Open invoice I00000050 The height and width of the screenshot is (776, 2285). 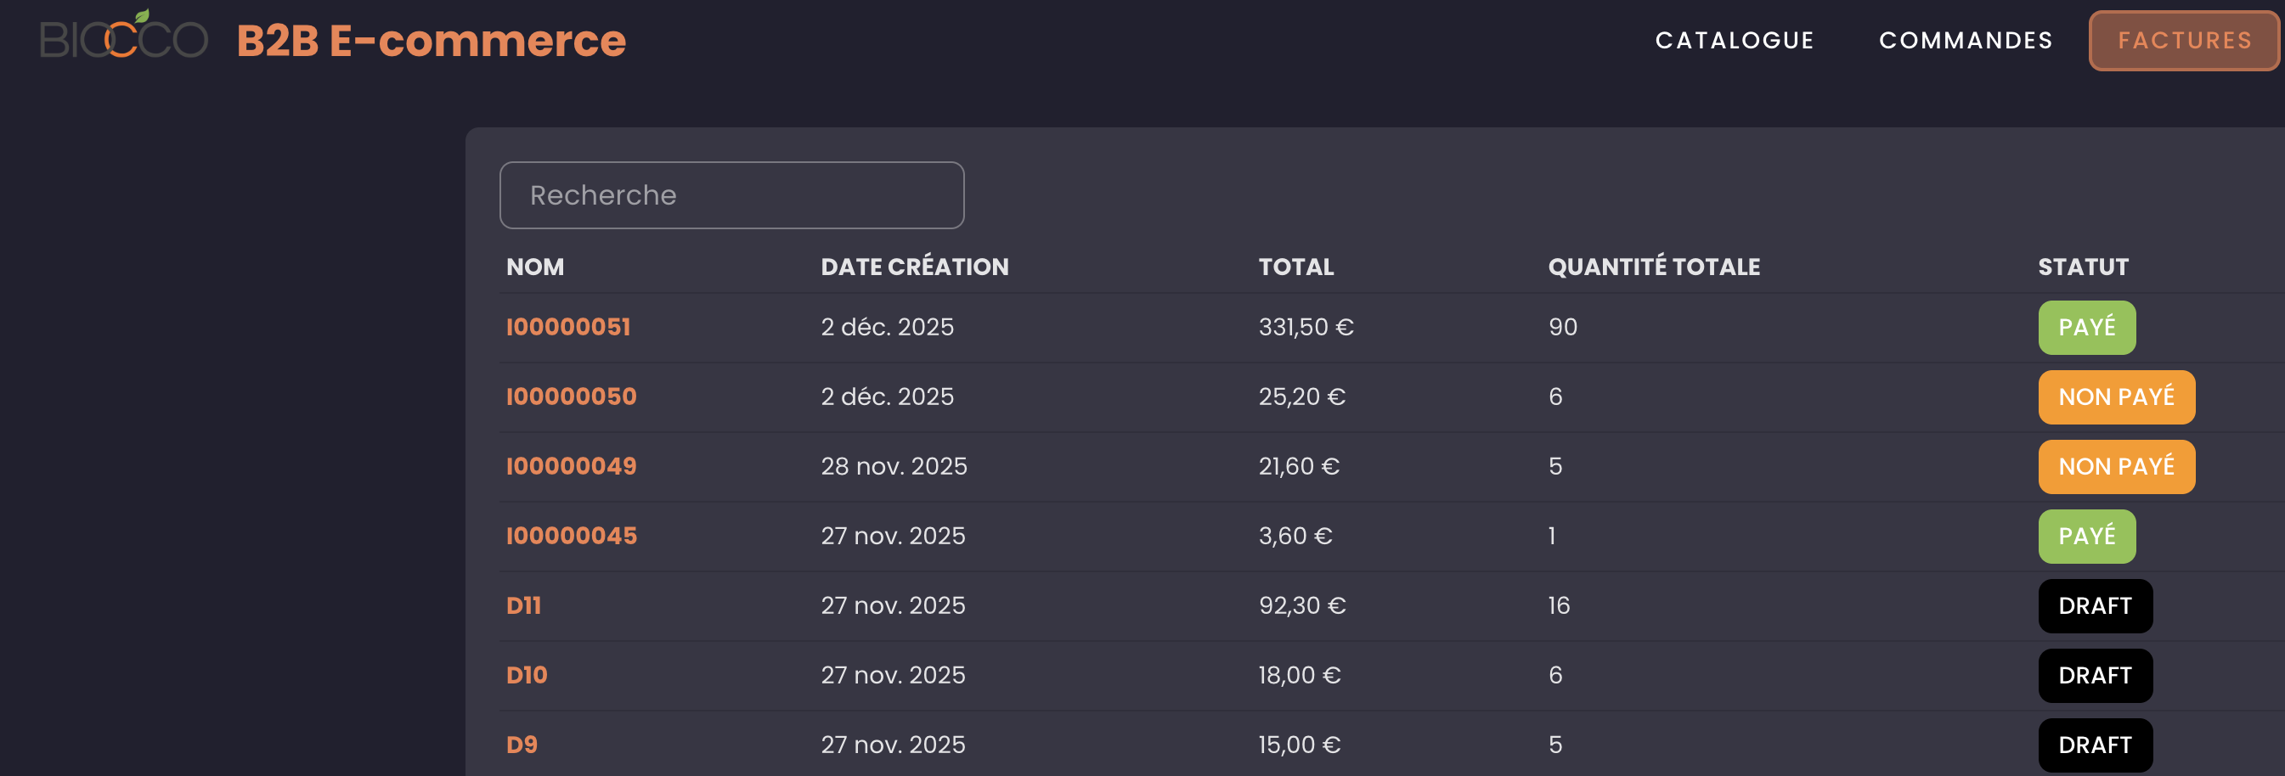tap(571, 396)
